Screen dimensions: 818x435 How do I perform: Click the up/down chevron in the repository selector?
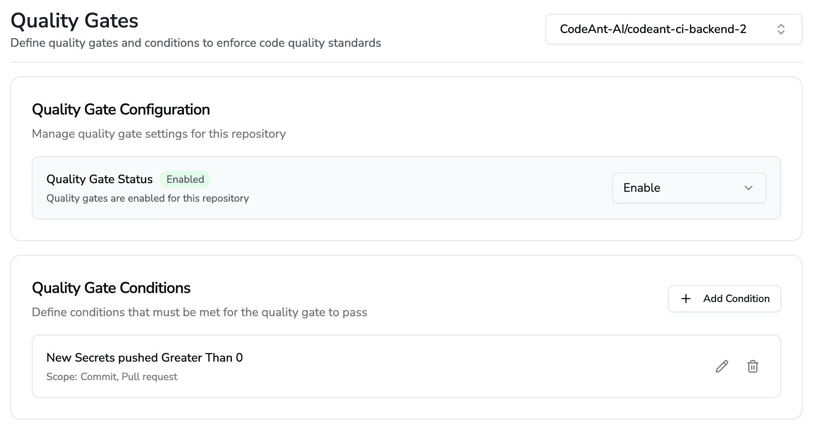pyautogui.click(x=782, y=29)
